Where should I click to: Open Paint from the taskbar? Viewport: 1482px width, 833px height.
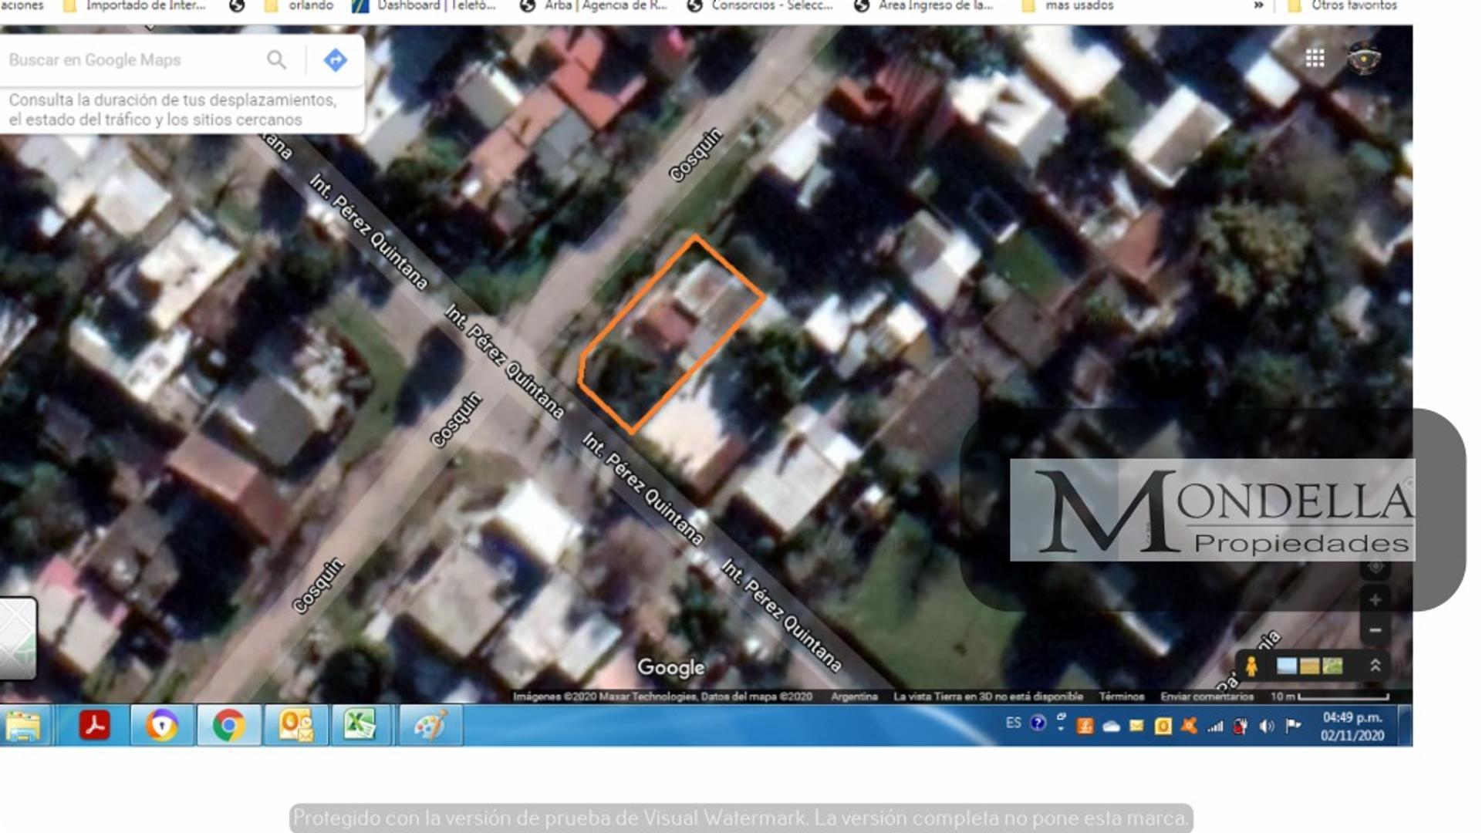click(432, 725)
